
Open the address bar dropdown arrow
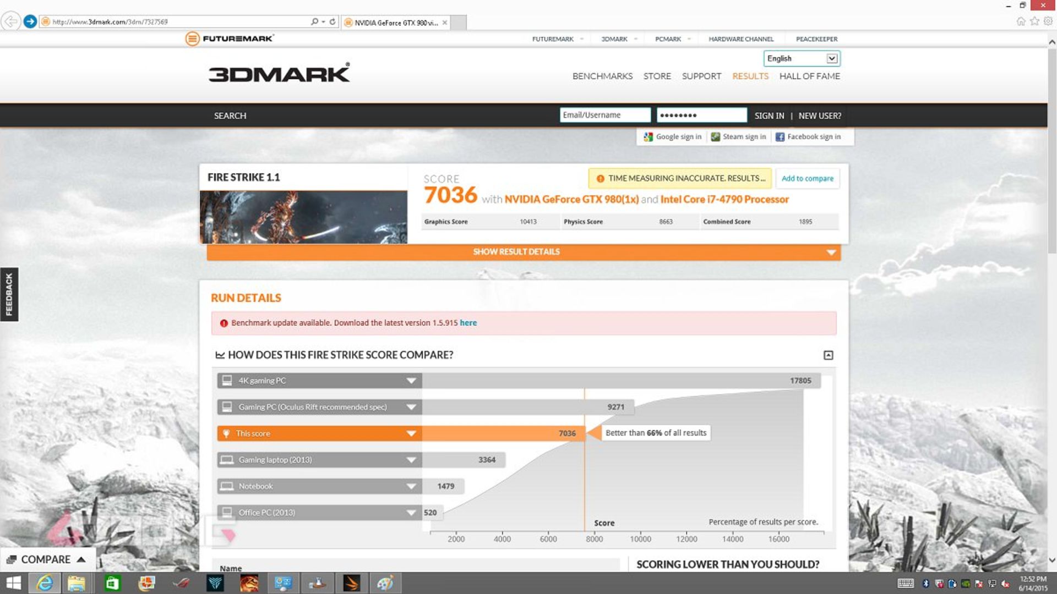point(323,22)
